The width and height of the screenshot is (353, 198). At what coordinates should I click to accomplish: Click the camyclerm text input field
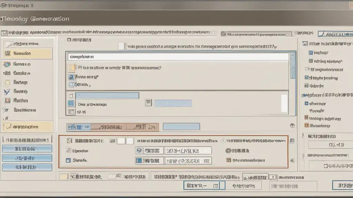pos(178,57)
